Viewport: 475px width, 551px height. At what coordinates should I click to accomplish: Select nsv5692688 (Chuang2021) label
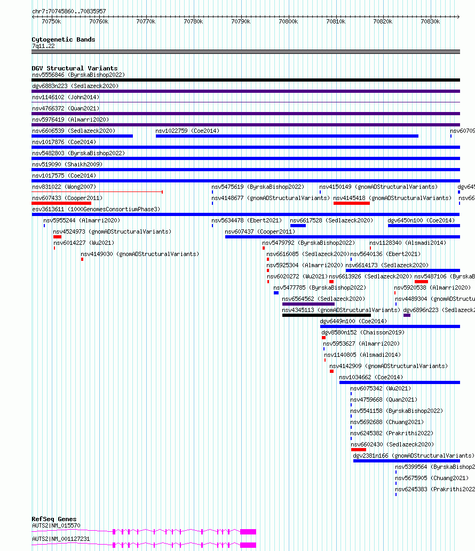coord(387,424)
